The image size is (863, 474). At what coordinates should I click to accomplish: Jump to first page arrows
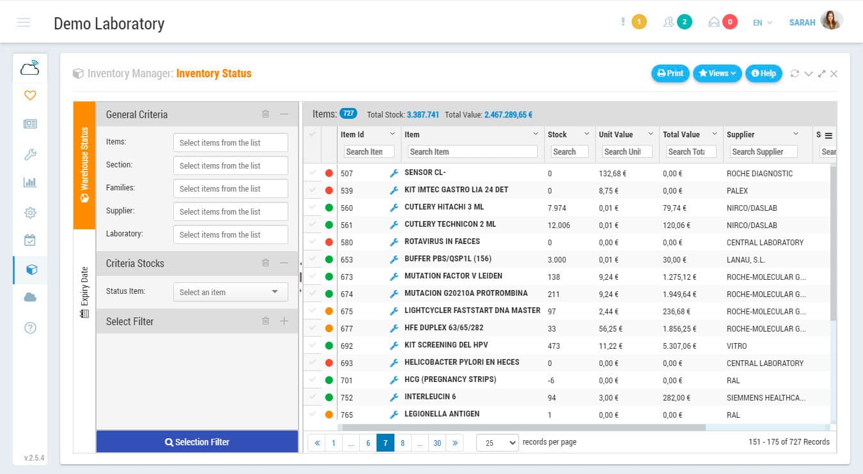[316, 443]
